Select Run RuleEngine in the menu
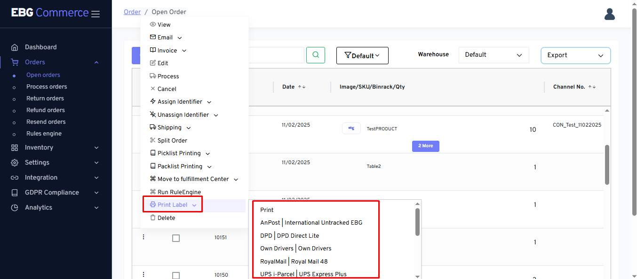637x279 pixels. [x=179, y=192]
